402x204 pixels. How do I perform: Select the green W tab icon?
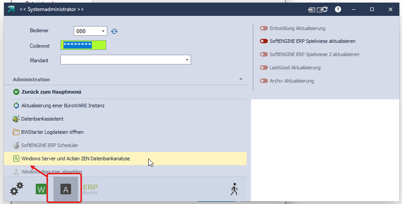coord(41,189)
